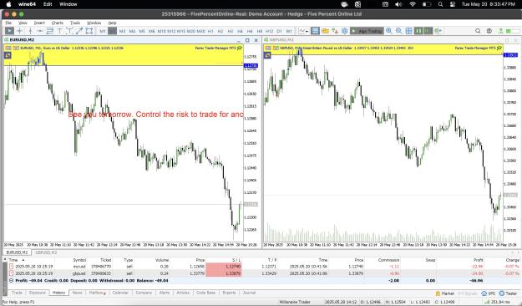Switch chart to M10 timeframe

pyautogui.click(x=161, y=31)
